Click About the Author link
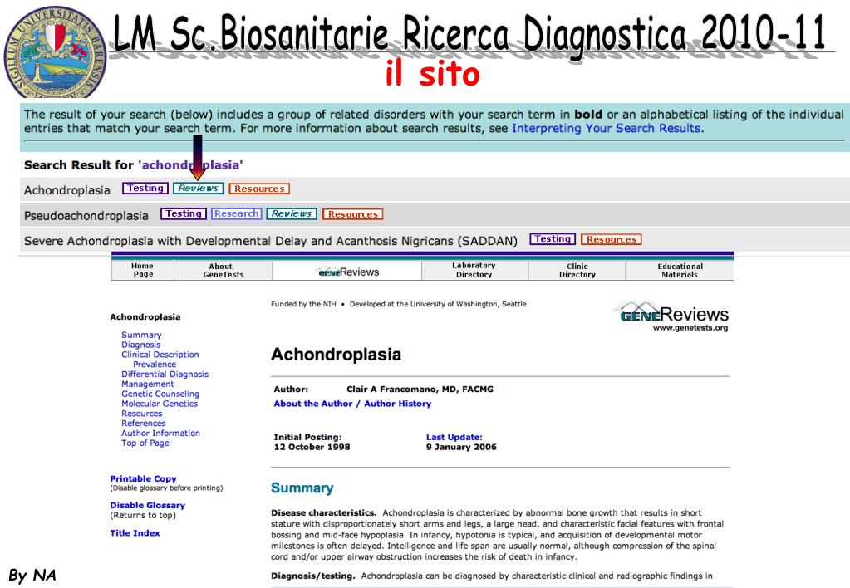Viewport: 850px width, 588px height. pyautogui.click(x=312, y=404)
